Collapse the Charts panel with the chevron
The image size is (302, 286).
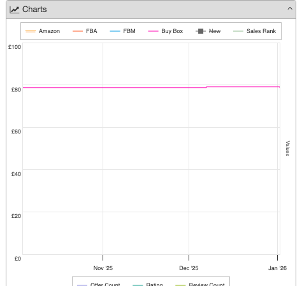click(x=290, y=9)
